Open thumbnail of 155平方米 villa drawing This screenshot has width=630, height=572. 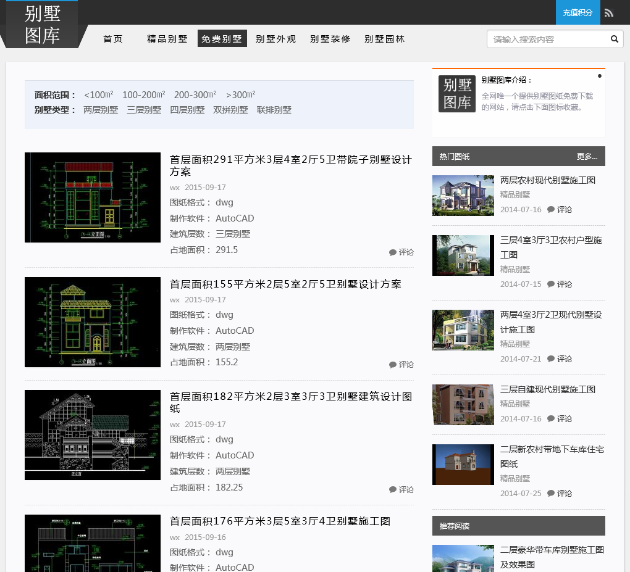93,322
